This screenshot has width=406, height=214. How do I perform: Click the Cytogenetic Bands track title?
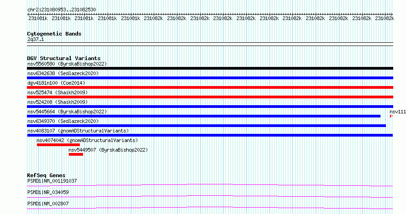tap(54, 34)
